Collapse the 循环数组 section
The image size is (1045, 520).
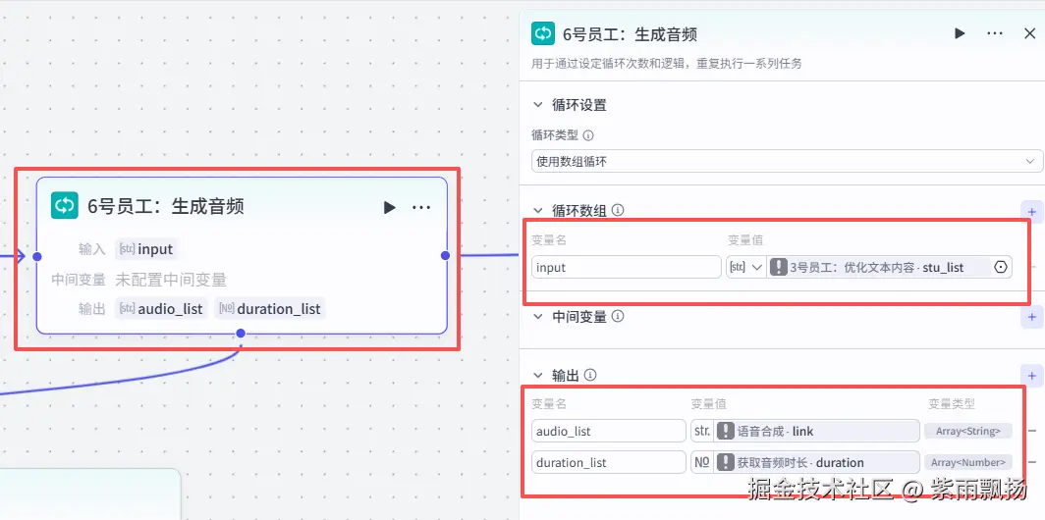pyautogui.click(x=538, y=210)
